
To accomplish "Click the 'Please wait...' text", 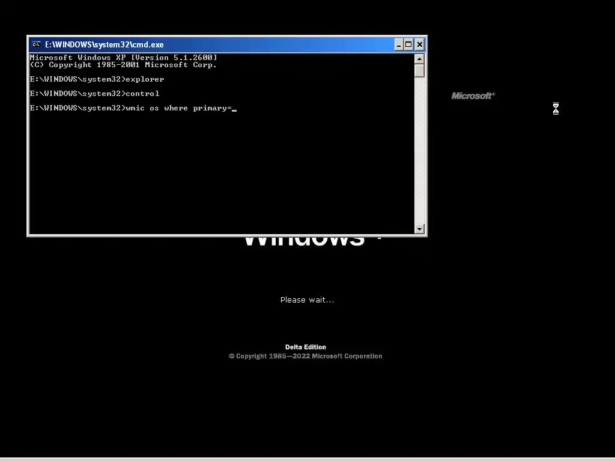I will pyautogui.click(x=307, y=300).
